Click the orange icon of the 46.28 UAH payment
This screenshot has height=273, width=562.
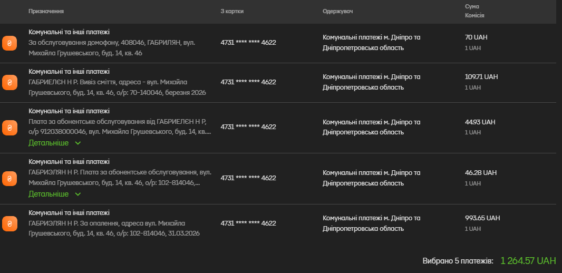click(x=9, y=179)
